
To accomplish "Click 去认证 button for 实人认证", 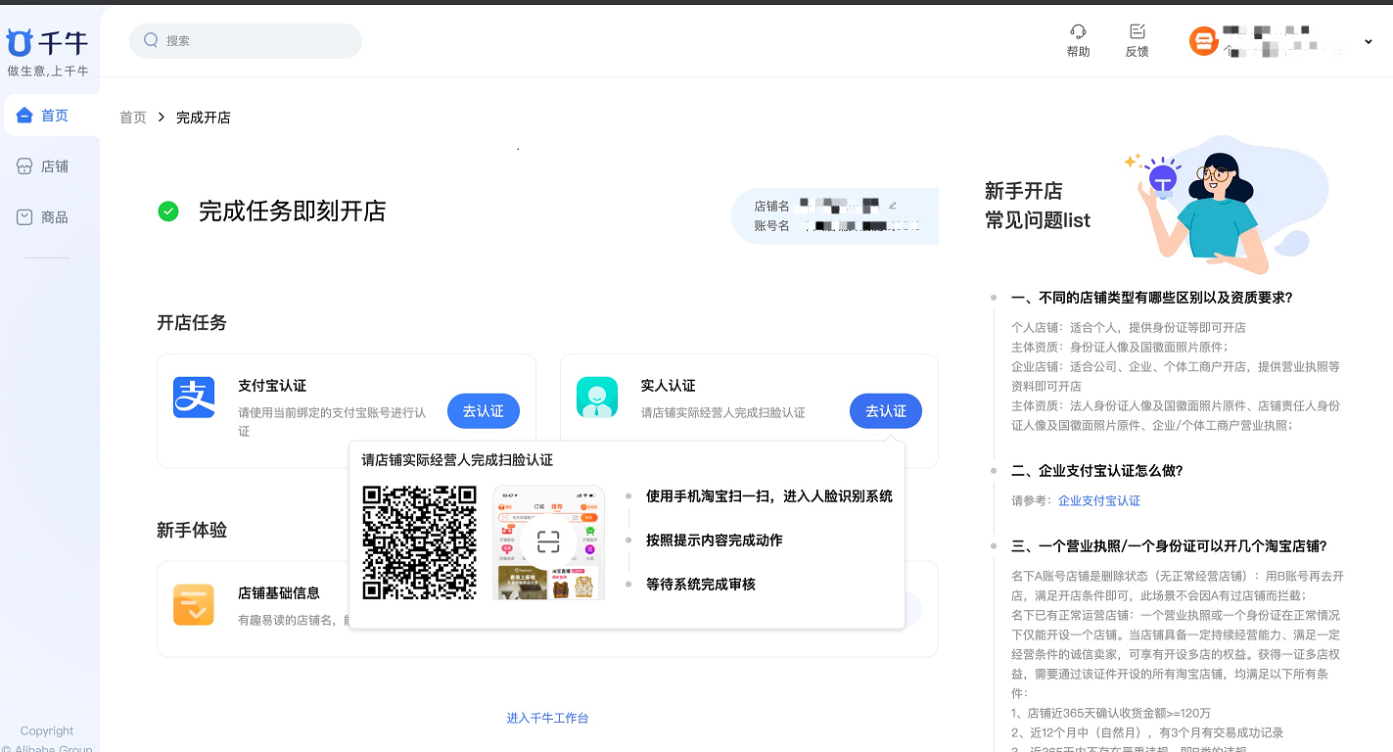I will (886, 411).
